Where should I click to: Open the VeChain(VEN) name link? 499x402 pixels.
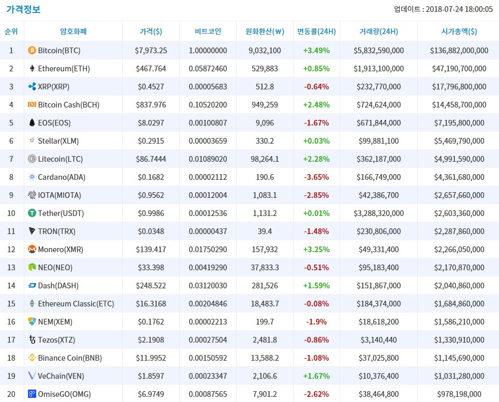click(61, 377)
